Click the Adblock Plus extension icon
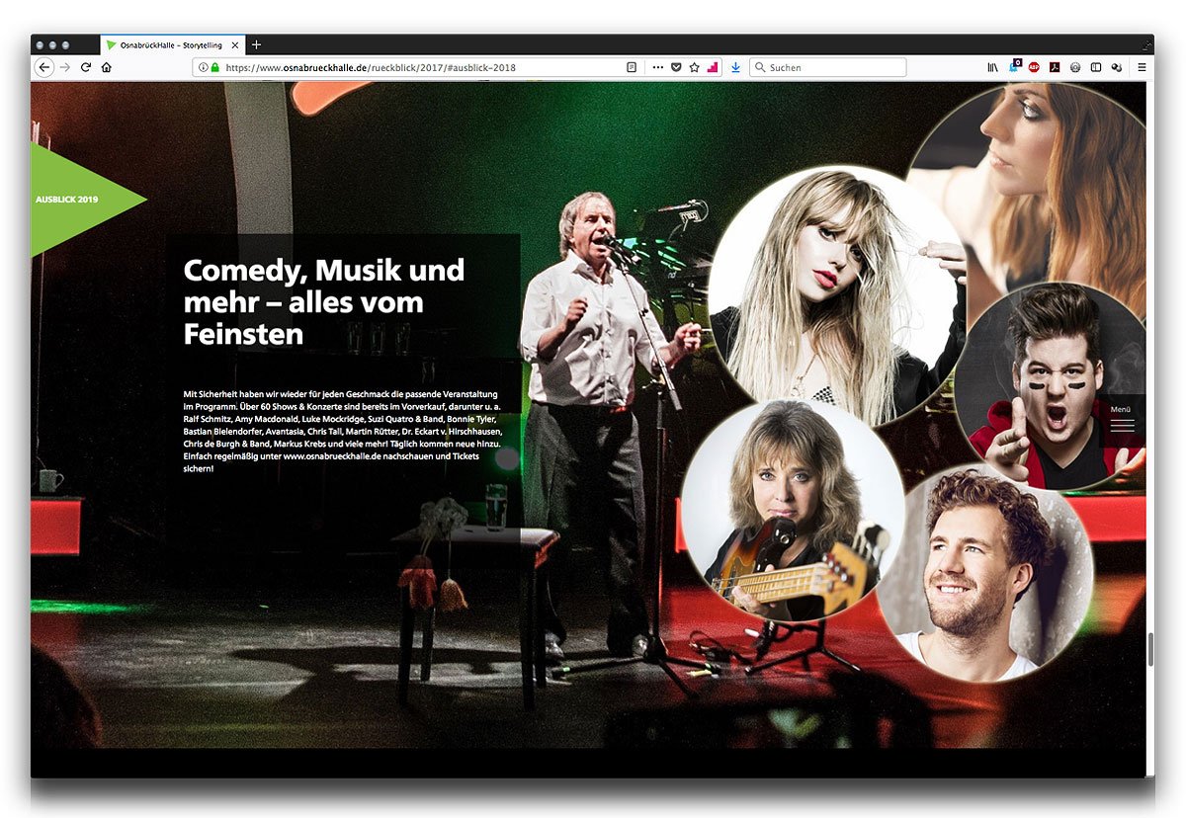Viewport: 1186px width, 818px height. pyautogui.click(x=1034, y=67)
